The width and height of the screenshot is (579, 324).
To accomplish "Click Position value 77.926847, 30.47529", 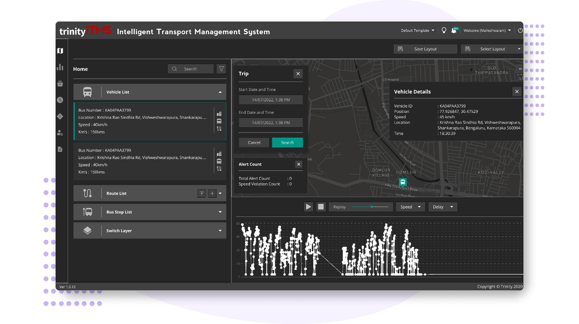I will point(459,112).
